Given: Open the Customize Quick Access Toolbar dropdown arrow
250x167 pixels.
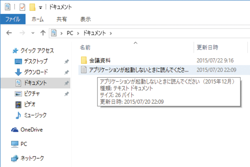Looking at the screenshot, I should tap(40, 8).
